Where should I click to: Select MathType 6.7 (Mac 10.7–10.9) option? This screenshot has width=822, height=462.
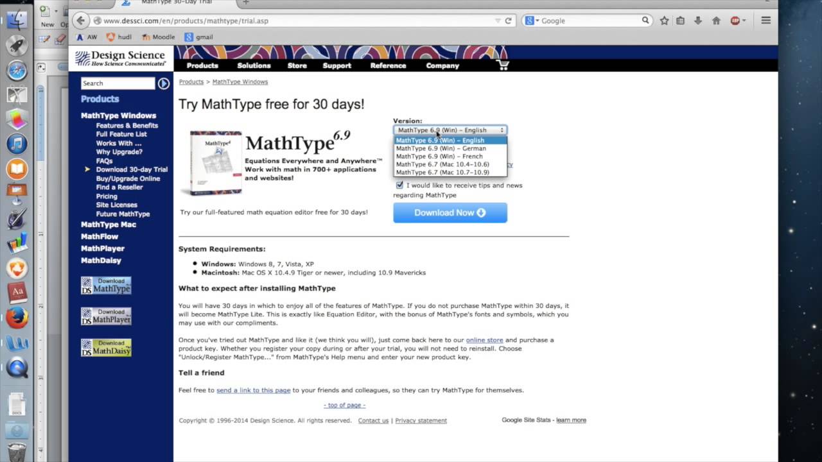[x=450, y=173]
